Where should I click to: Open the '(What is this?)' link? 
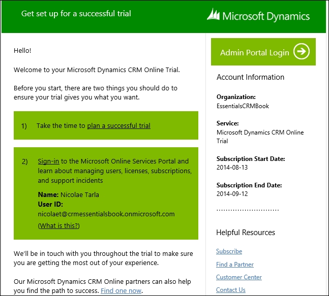(x=59, y=225)
